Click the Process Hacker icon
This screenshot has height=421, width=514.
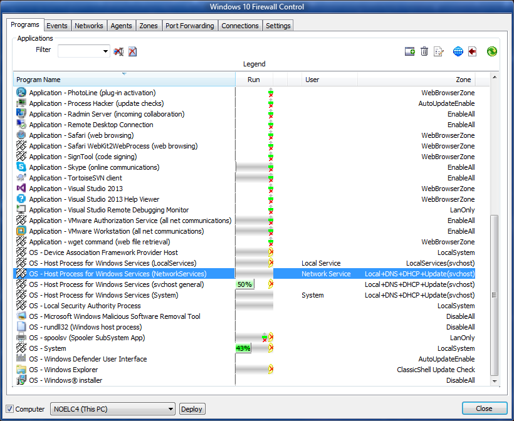(x=21, y=103)
